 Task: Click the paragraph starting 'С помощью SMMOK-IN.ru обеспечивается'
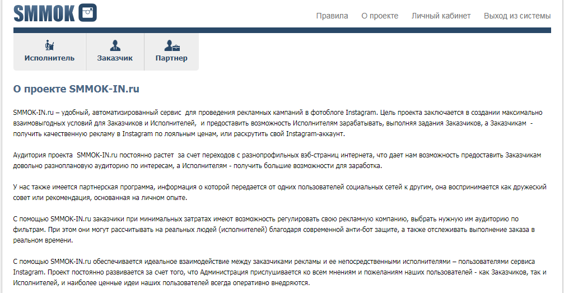click(280, 272)
